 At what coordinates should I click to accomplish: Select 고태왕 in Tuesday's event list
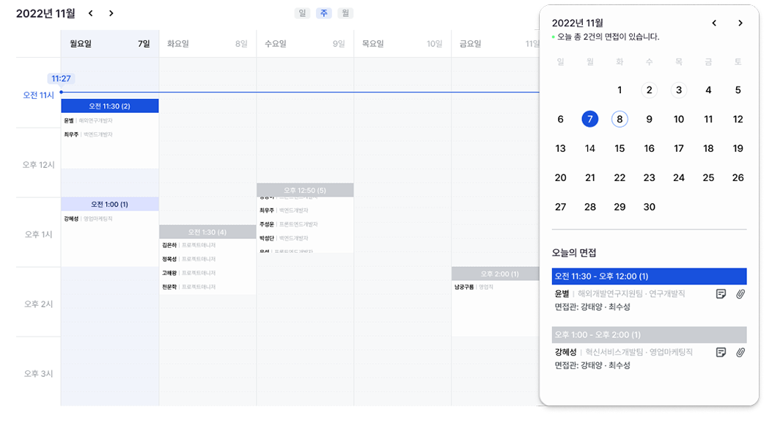click(169, 274)
